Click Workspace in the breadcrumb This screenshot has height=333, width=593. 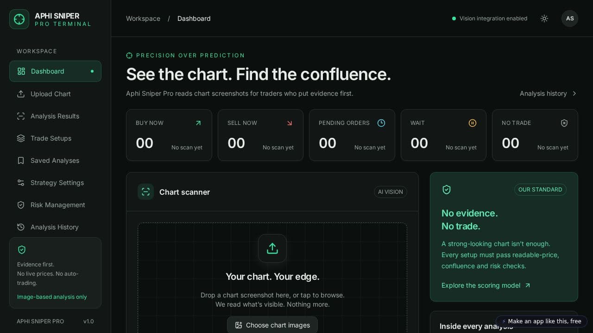(143, 18)
